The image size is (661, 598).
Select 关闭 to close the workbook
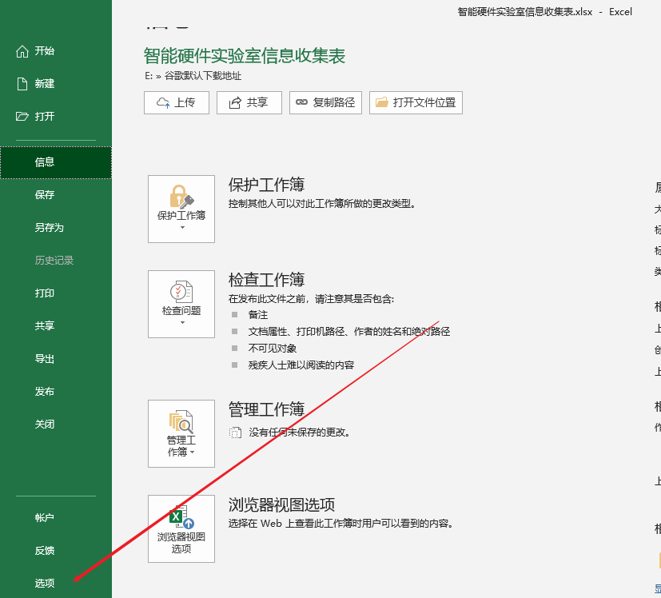tap(56, 425)
